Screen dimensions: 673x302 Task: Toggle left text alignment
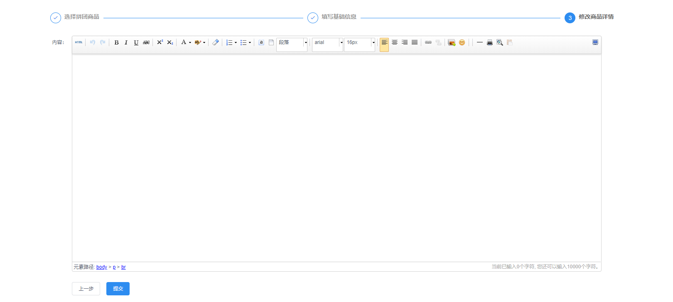(384, 45)
